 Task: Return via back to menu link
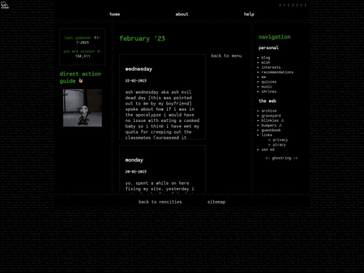(x=226, y=56)
